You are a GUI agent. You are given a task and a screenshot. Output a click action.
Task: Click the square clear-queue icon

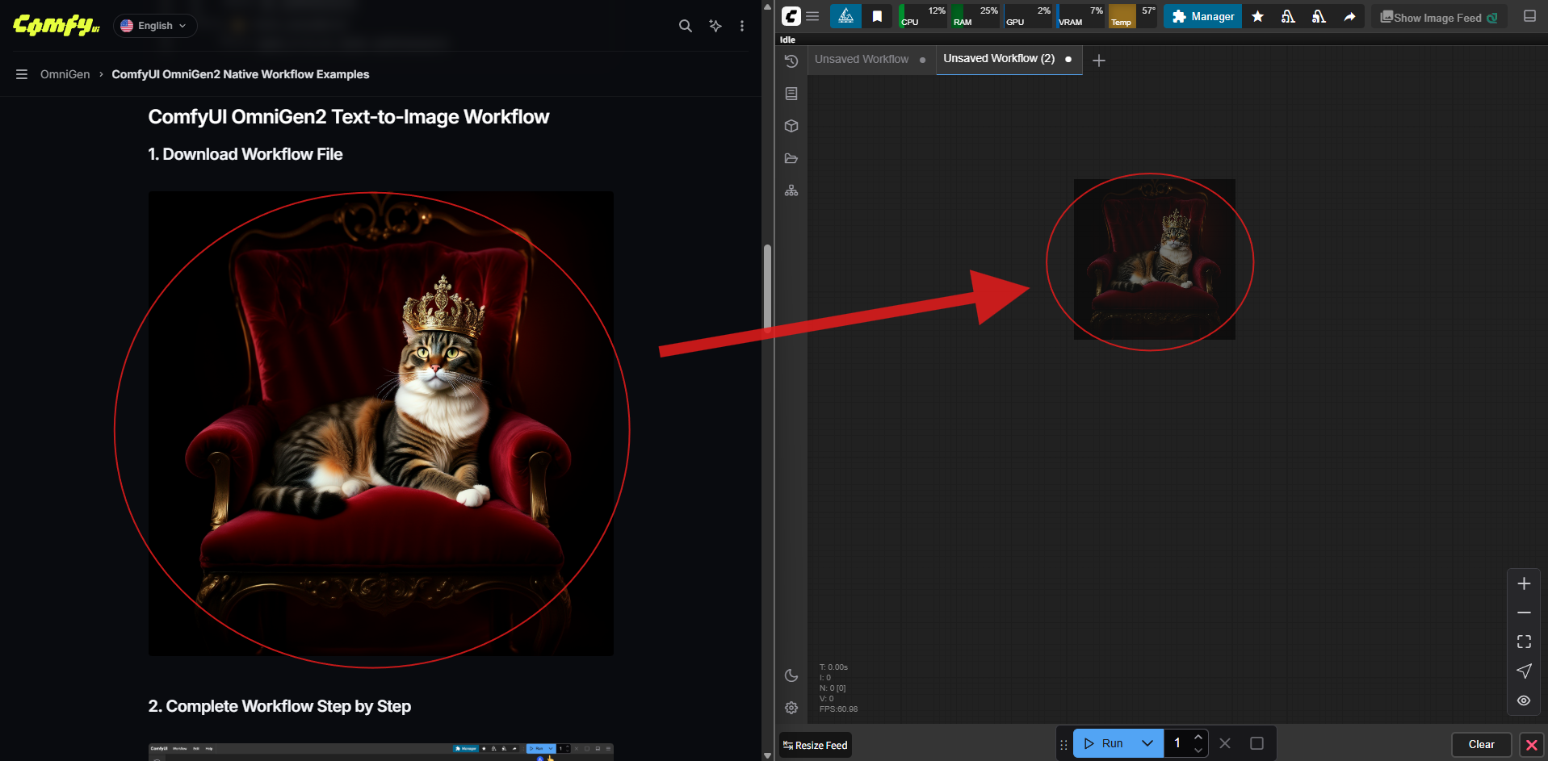coord(1256,743)
